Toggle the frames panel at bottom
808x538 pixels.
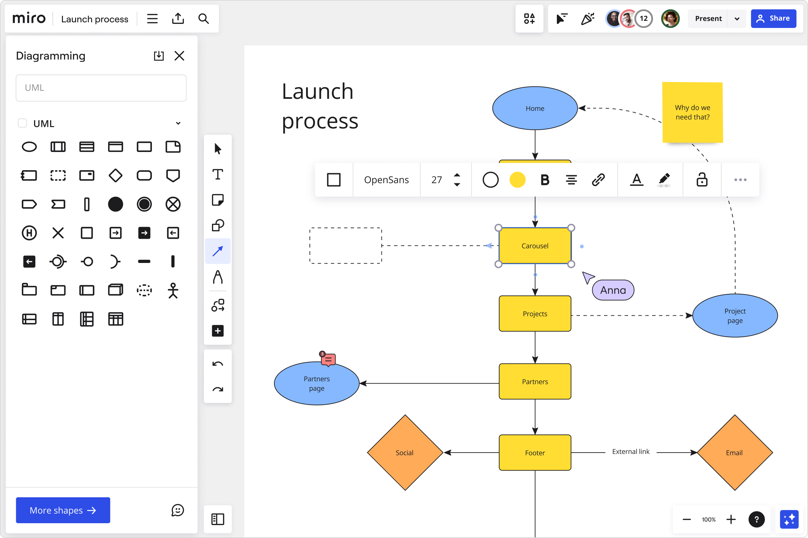(x=217, y=519)
